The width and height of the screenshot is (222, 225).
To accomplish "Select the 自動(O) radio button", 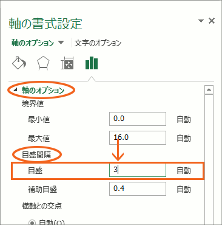I will pos(32,223).
